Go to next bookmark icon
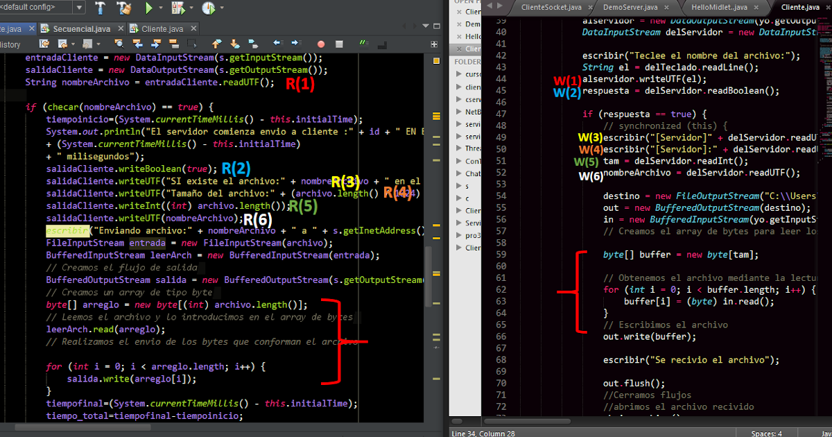 click(236, 43)
